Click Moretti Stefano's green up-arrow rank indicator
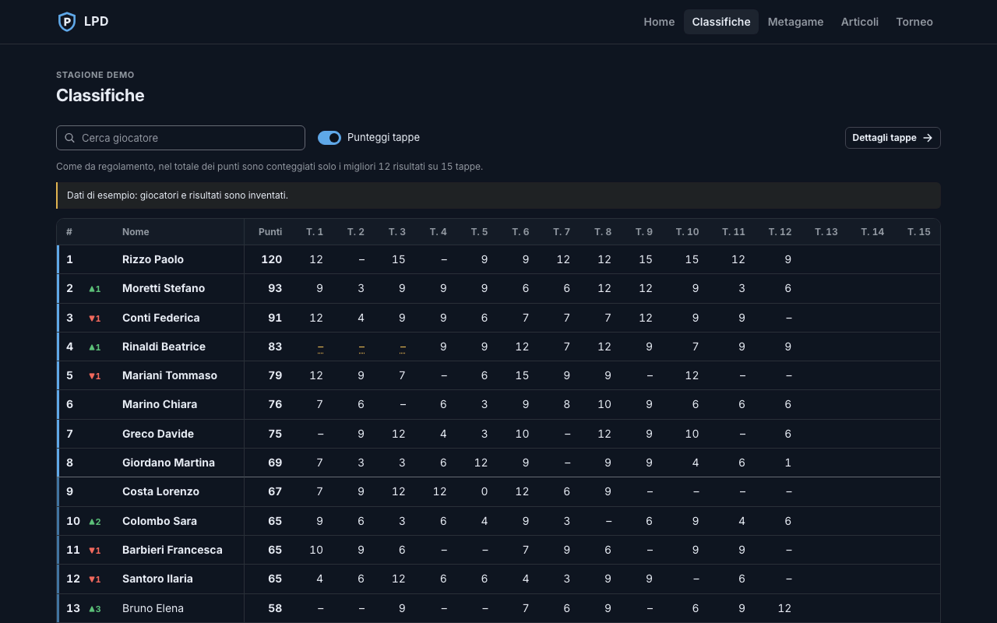Image resolution: width=997 pixels, height=623 pixels. point(94,289)
